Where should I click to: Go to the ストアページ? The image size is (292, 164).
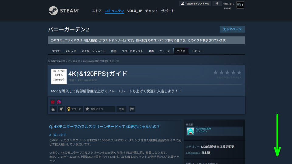[x=232, y=29]
